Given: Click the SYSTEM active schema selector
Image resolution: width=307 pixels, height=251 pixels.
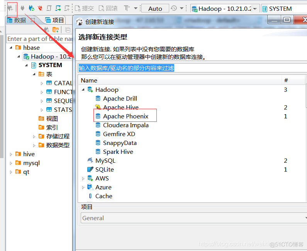Looking at the screenshot, I should tap(284, 8).
